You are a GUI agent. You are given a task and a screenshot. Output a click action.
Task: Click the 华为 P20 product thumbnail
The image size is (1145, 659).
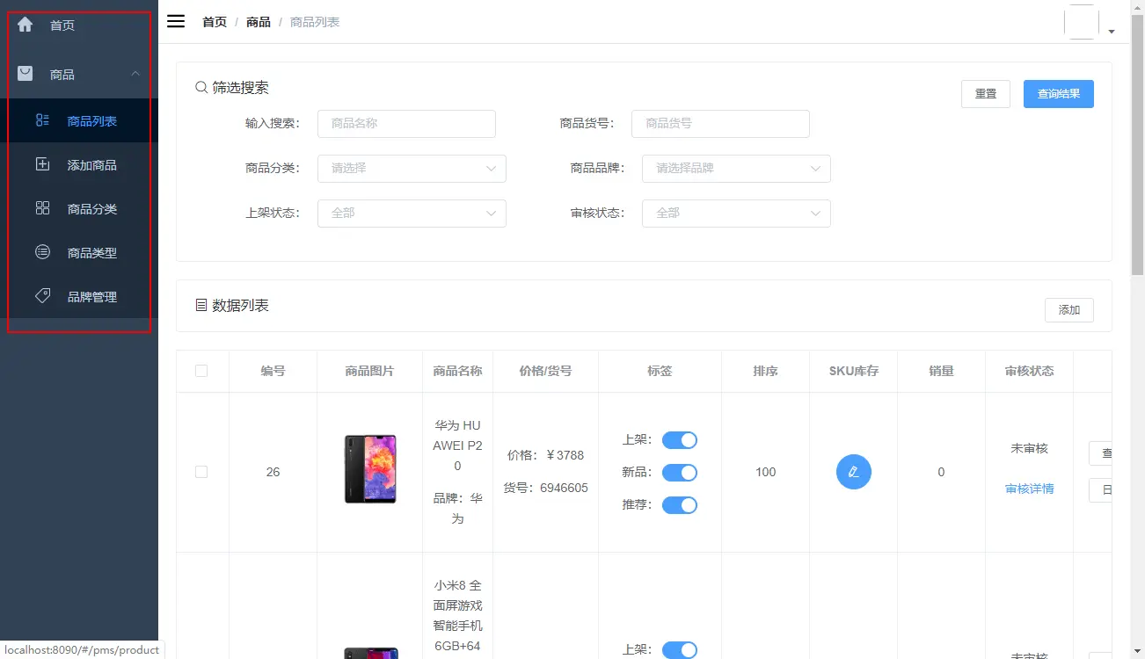(370, 469)
